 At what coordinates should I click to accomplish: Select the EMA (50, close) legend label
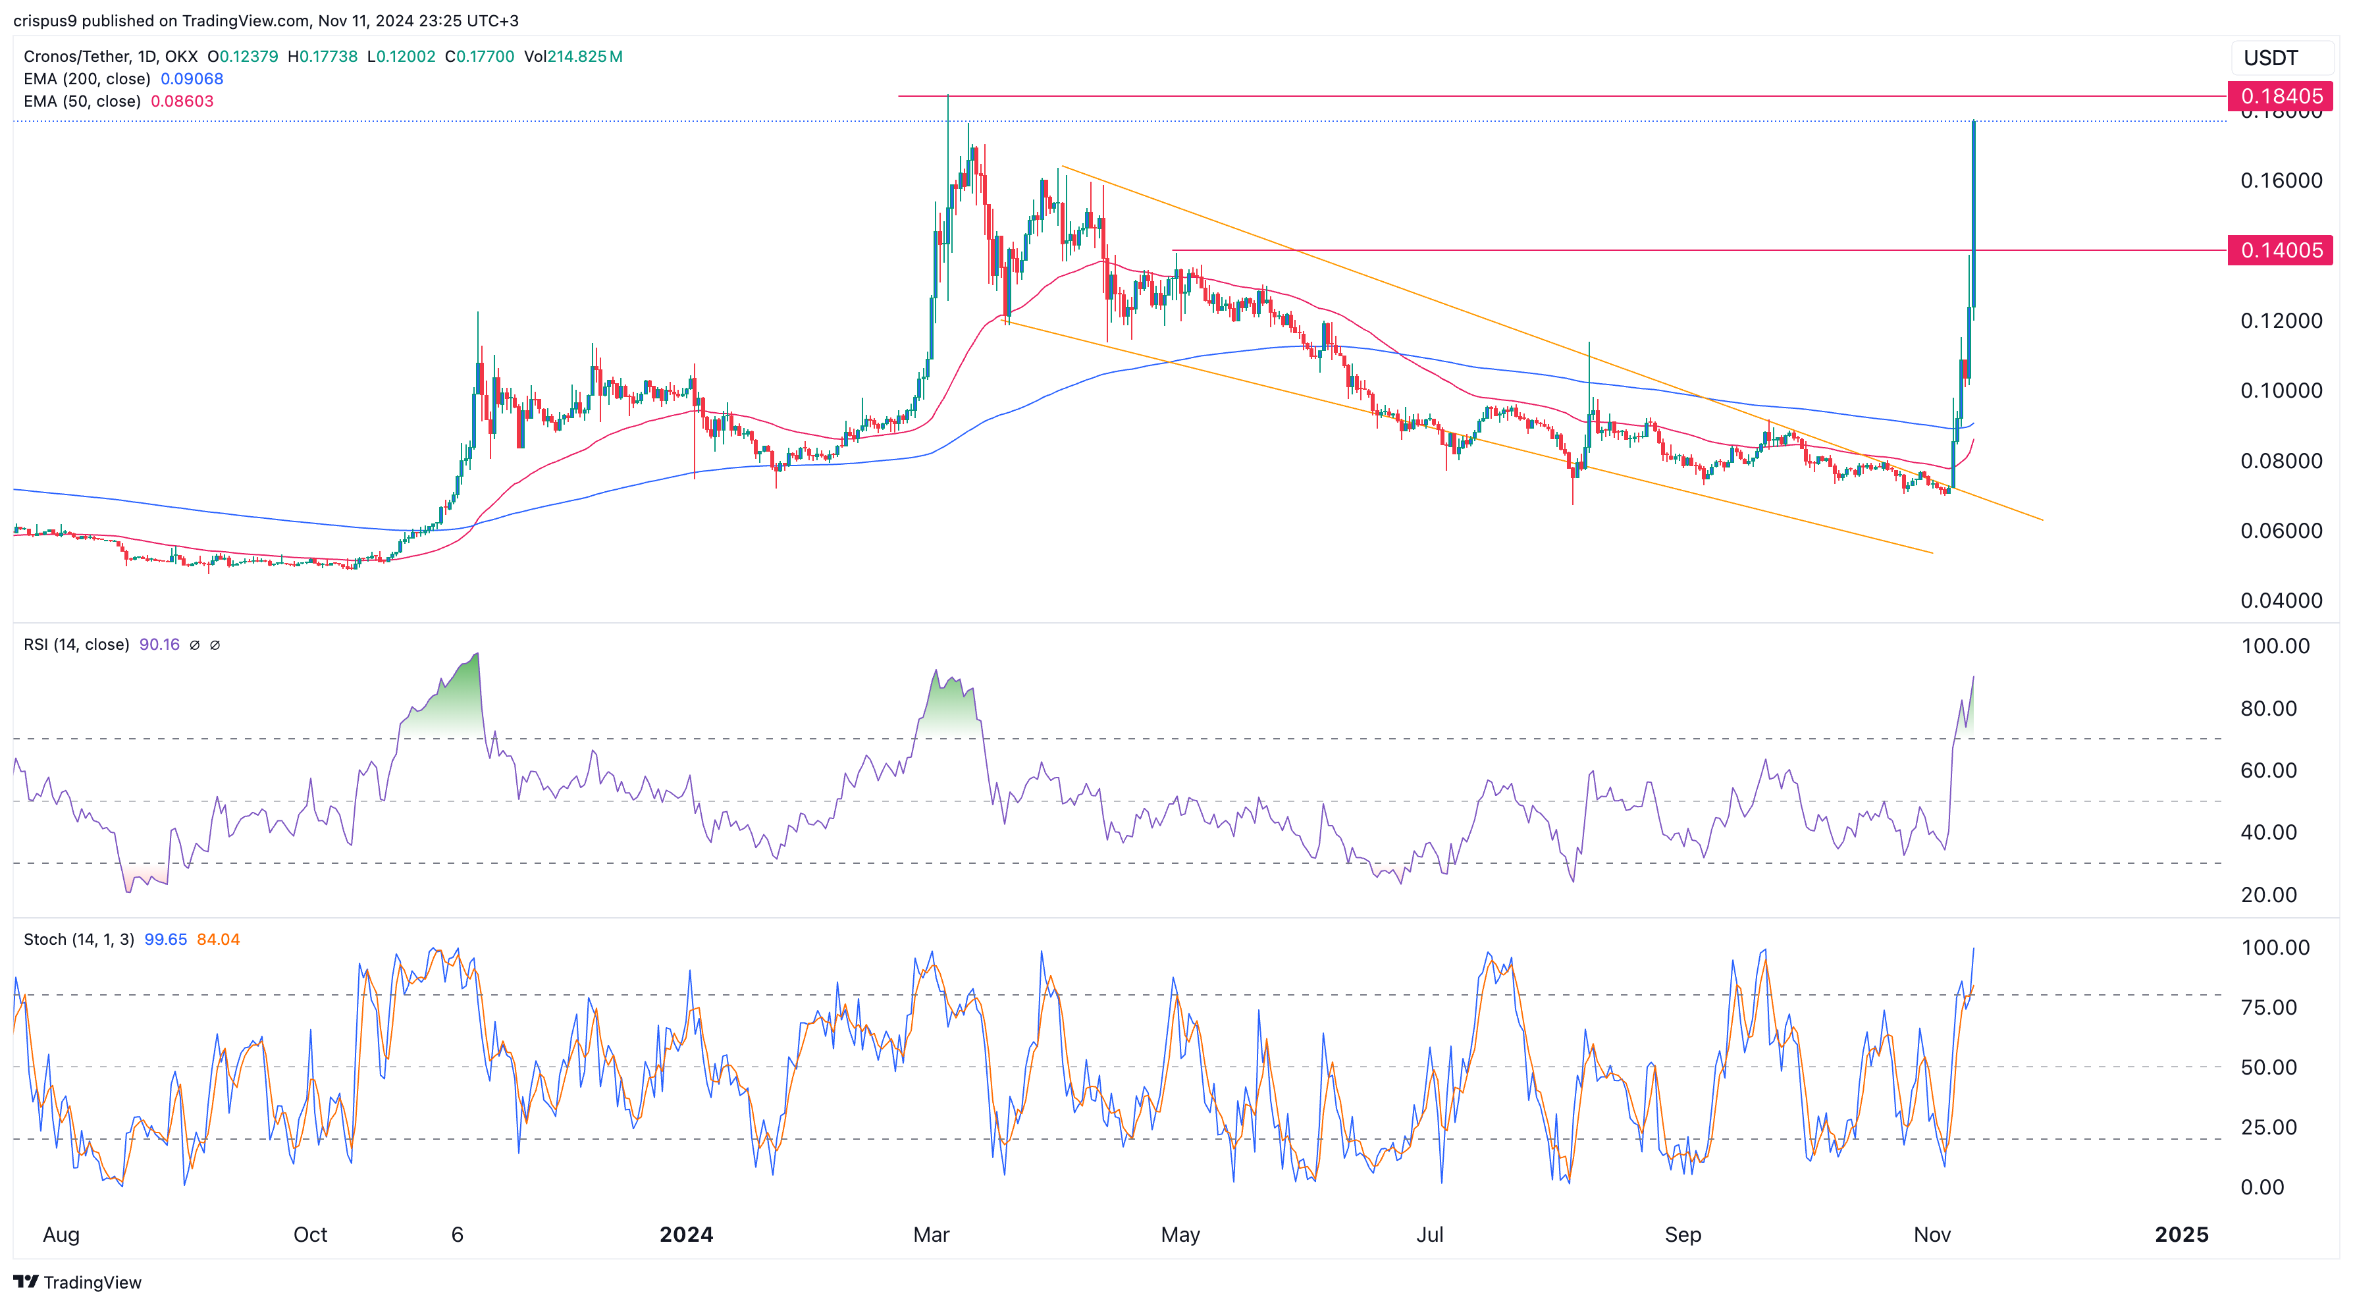point(82,101)
